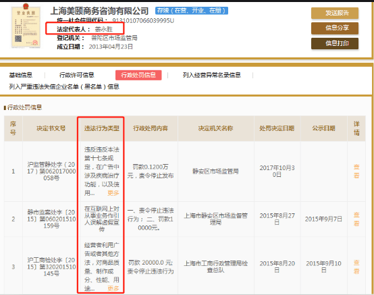This screenshot has width=374, height=295.
Task: Click the 处罚决定日期 column header
Action: click(x=277, y=128)
